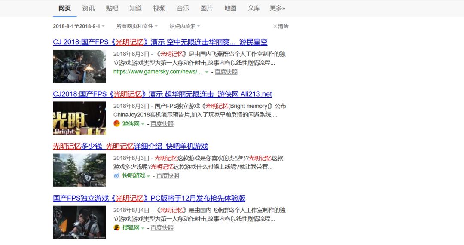464x245 pixels.
Task: Select the 视频 tab
Action: click(159, 8)
